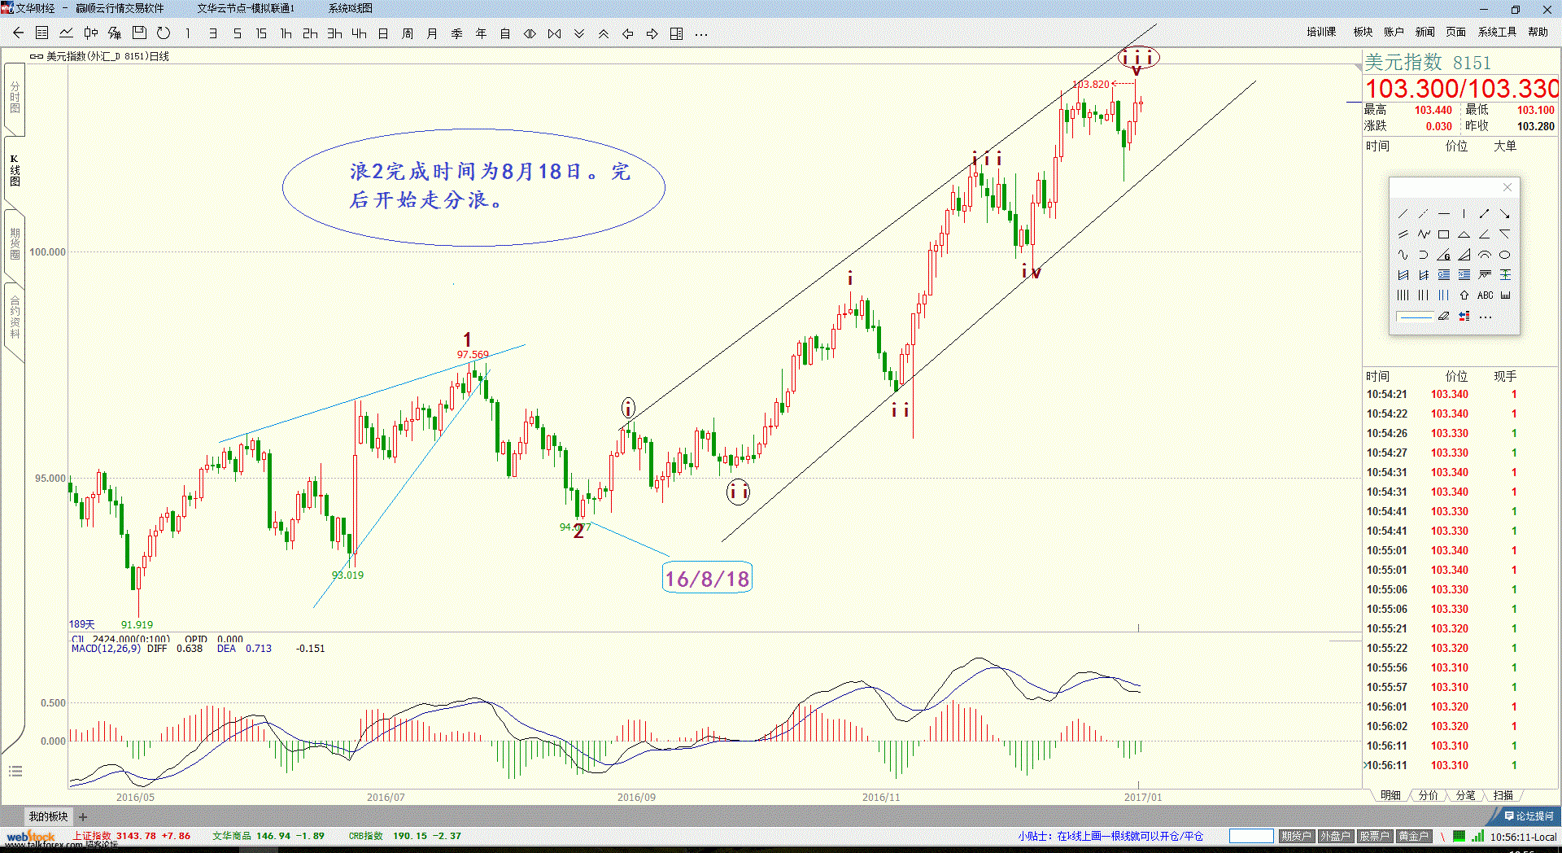This screenshot has width=1562, height=853.
Task: Switch to the 4h period
Action: 359,33
